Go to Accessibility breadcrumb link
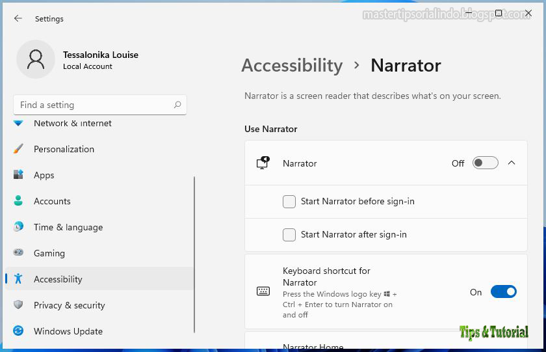Screen dimensions: 546x352 (x=292, y=66)
